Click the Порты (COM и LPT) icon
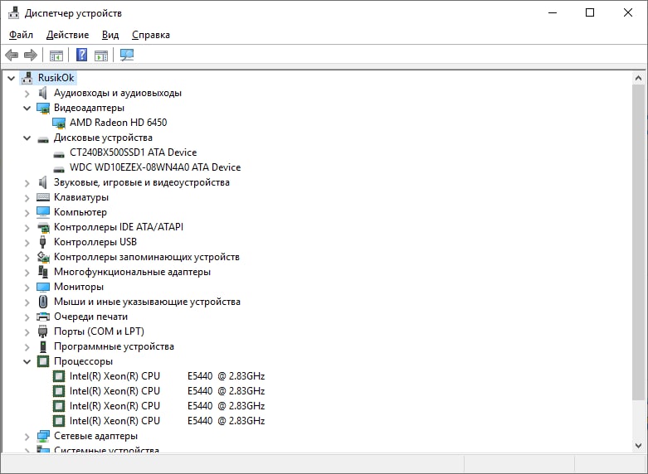648x474 pixels. point(42,331)
